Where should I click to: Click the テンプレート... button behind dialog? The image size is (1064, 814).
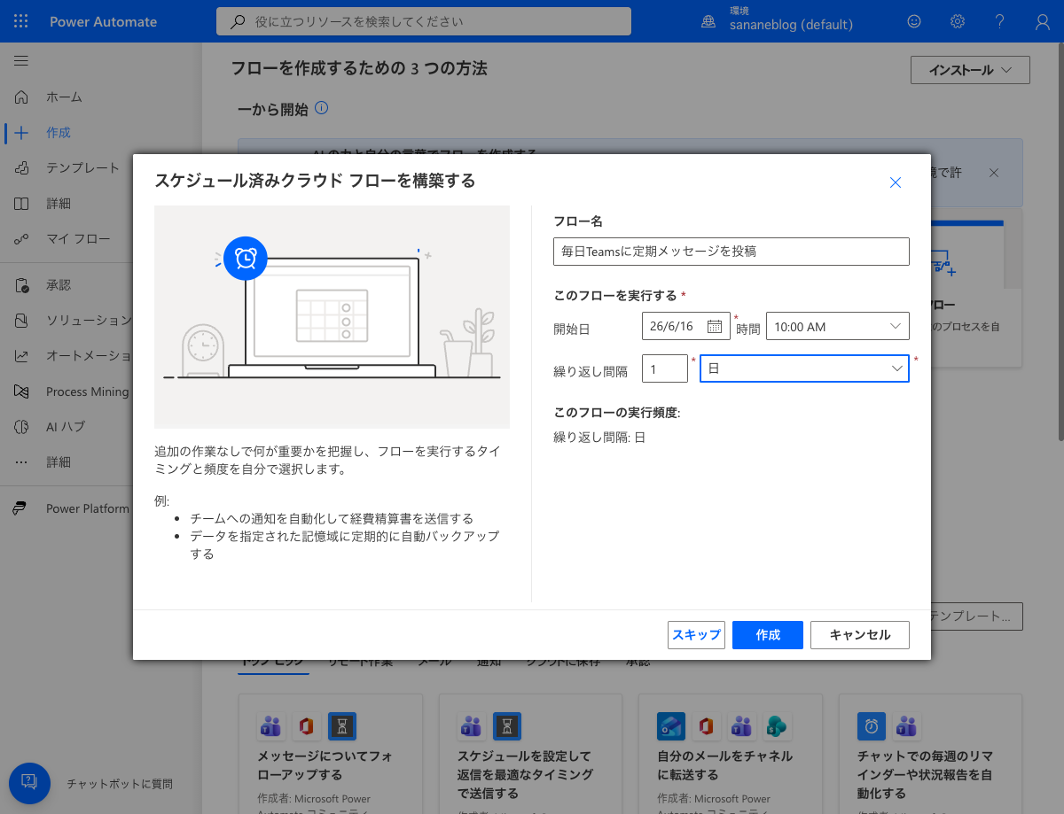976,616
